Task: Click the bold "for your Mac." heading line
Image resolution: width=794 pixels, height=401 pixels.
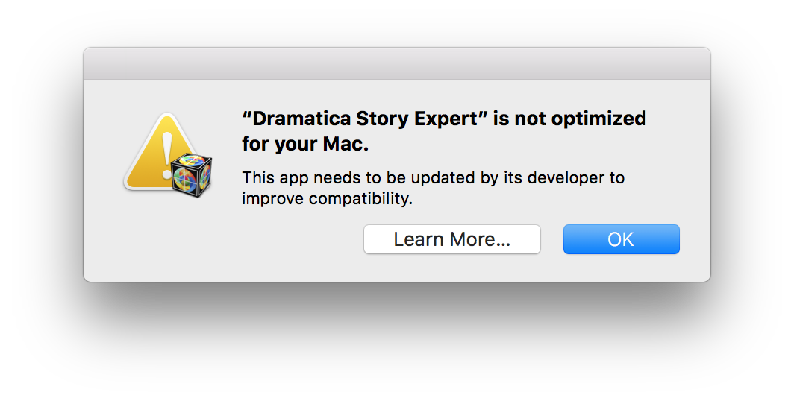Action: (x=305, y=144)
